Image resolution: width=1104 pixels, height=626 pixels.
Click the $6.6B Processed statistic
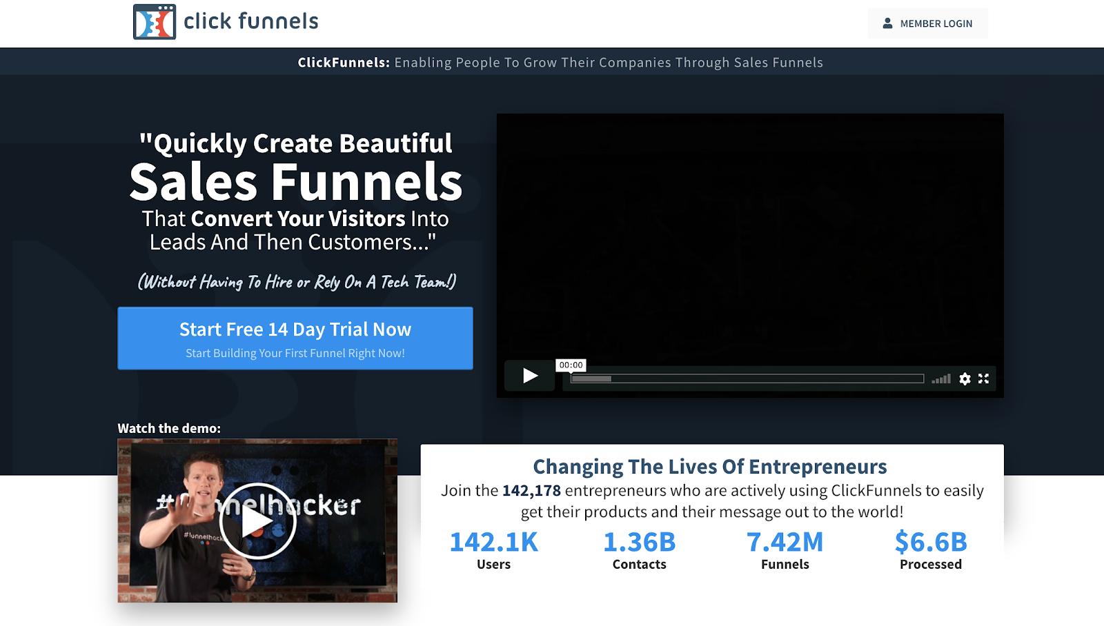pyautogui.click(x=931, y=550)
